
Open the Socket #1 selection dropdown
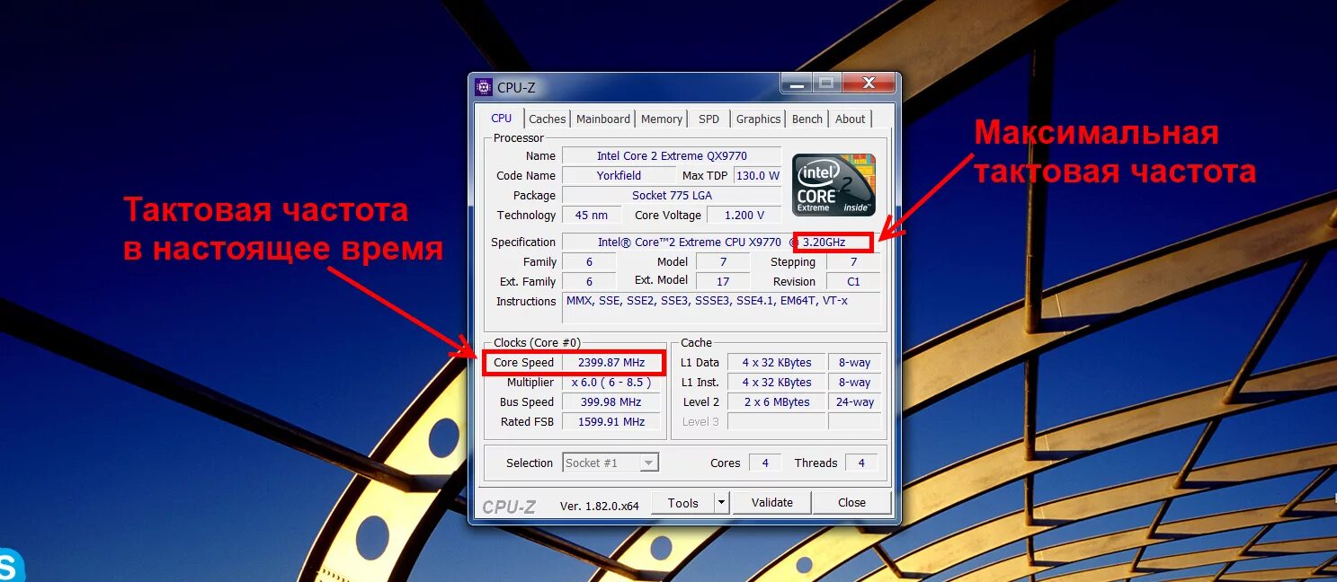[611, 463]
